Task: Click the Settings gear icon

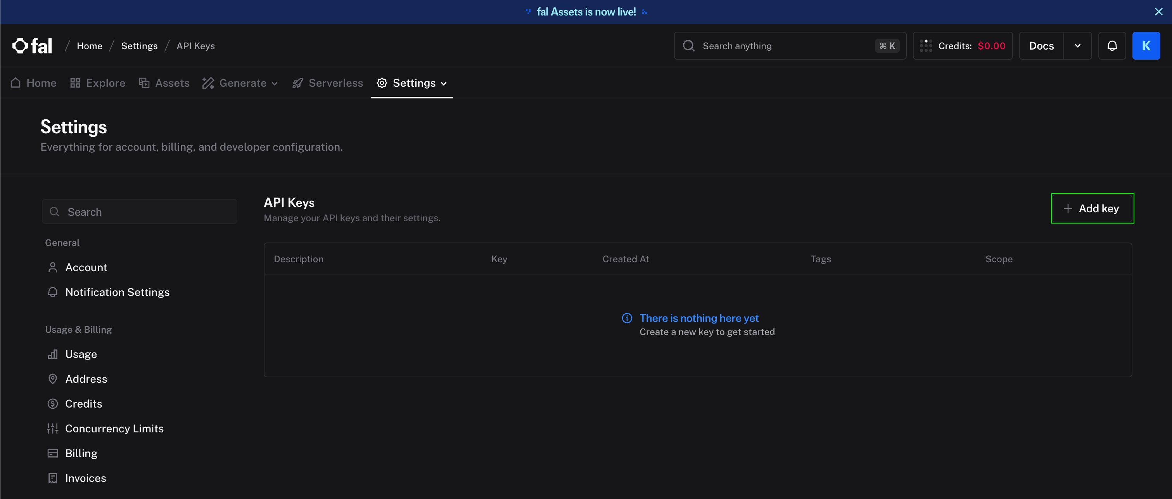Action: point(382,83)
